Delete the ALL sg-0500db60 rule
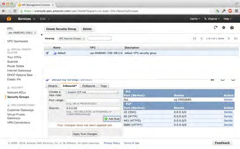The height and width of the screenshot is (149, 240). (228, 99)
